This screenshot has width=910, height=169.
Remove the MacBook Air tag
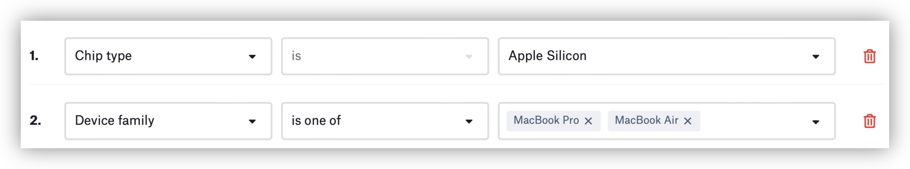(x=687, y=121)
